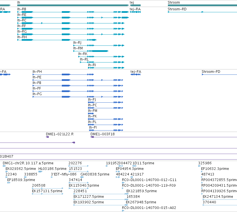The width and height of the screenshot is (237, 212).
Task: Select transcript Ih-RK
Action: coord(83,54)
